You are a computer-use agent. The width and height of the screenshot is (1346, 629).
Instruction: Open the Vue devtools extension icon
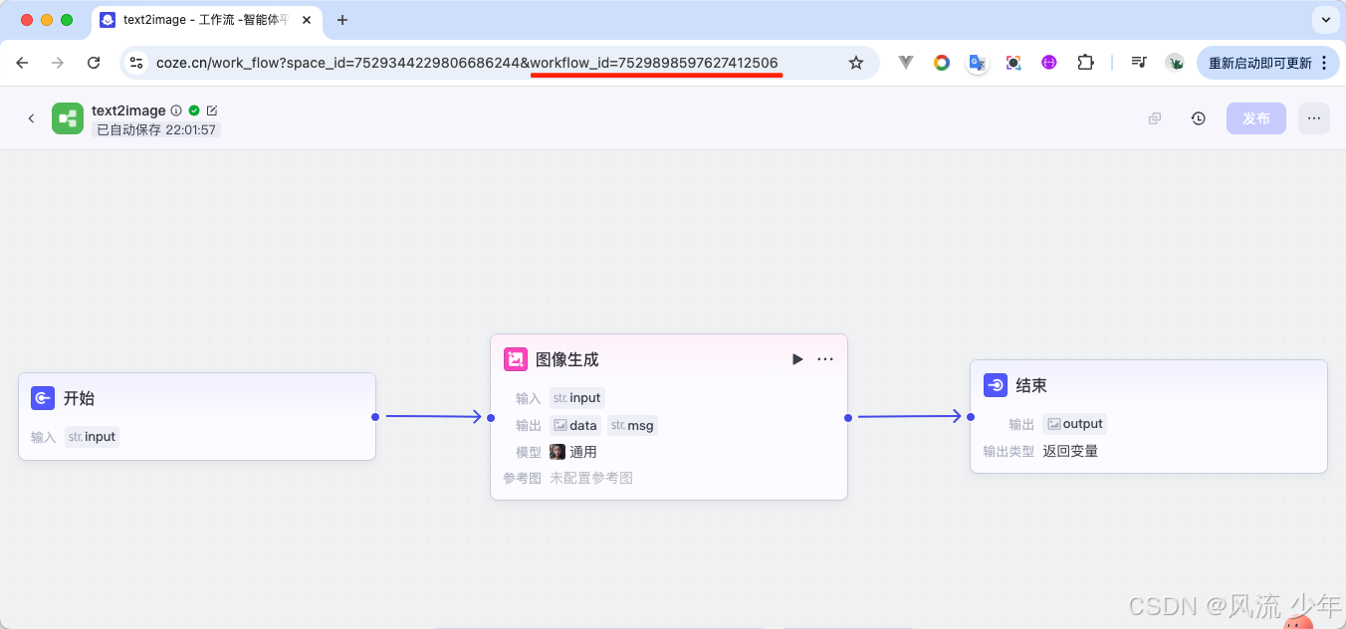click(x=906, y=63)
